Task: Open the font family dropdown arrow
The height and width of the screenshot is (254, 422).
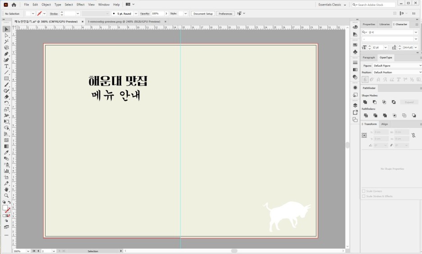Action: (416, 32)
